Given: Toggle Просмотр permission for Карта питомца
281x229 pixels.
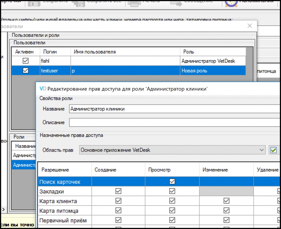Looking at the screenshot, I should (x=172, y=211).
